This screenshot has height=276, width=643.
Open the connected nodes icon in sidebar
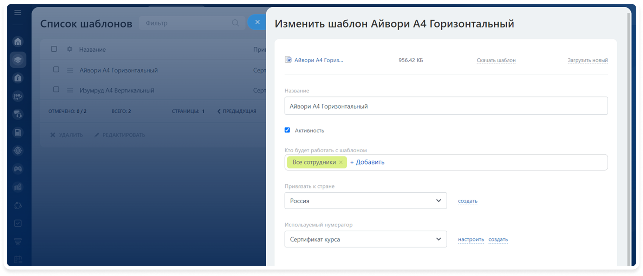tap(18, 205)
